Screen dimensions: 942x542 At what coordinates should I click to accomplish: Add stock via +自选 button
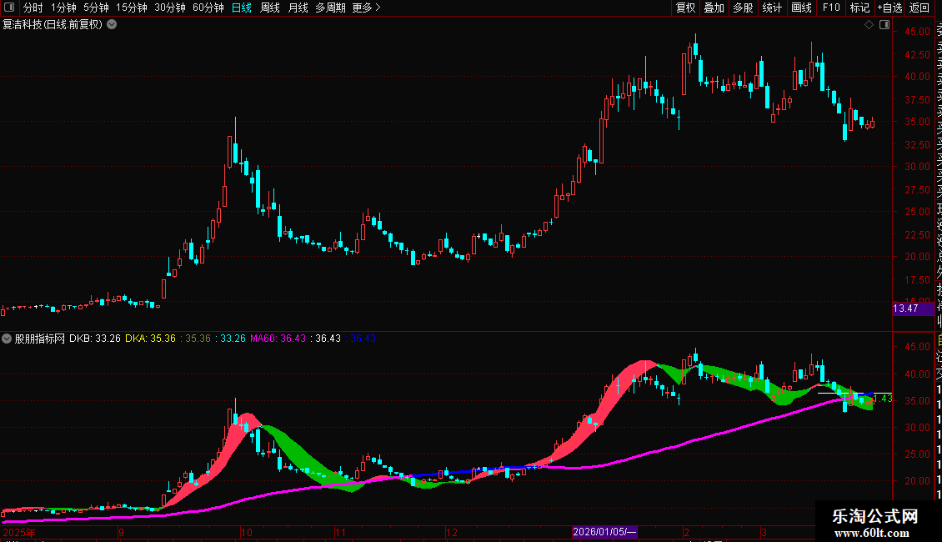pos(889,8)
